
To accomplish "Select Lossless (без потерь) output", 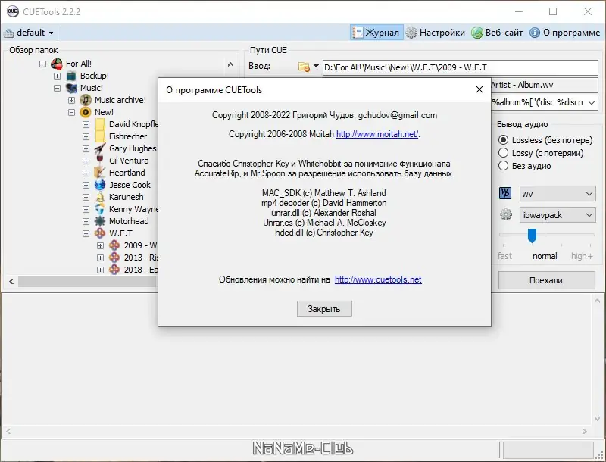I will [546, 140].
